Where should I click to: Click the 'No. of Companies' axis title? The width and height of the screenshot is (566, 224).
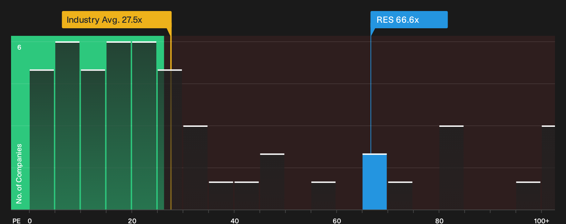tap(19, 174)
